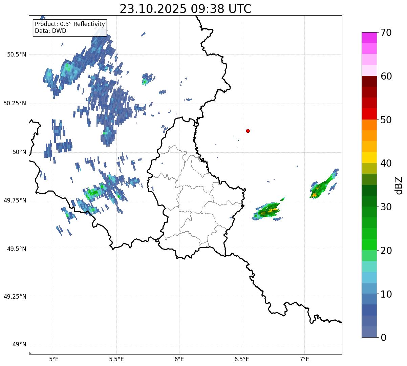The height and width of the screenshot is (366, 407).
Task: Click the 49.25°N latitude label
Action: [15, 297]
